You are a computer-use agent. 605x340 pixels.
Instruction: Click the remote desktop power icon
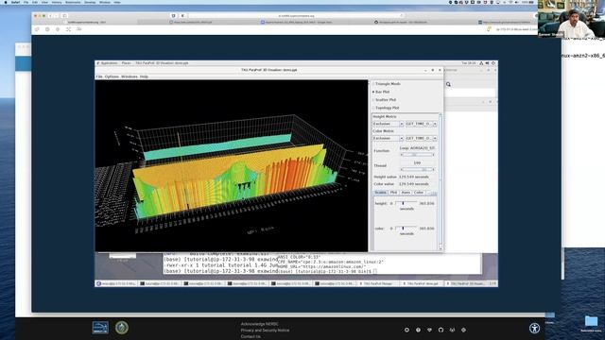point(493,63)
